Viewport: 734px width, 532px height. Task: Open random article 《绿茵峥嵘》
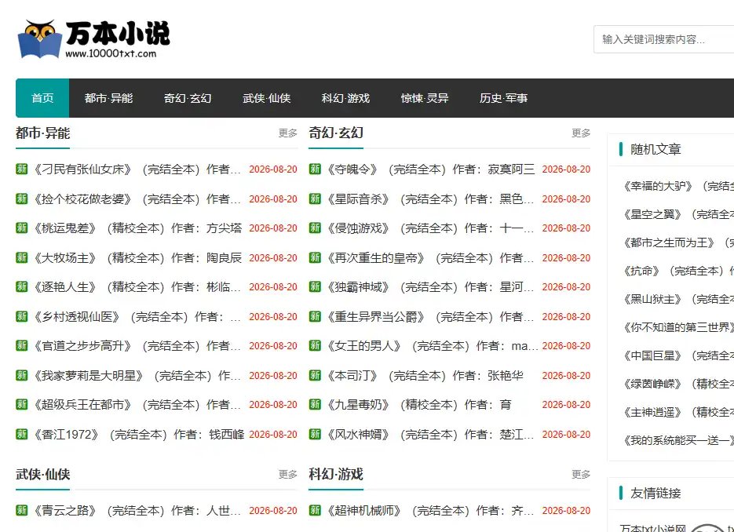coord(677,384)
